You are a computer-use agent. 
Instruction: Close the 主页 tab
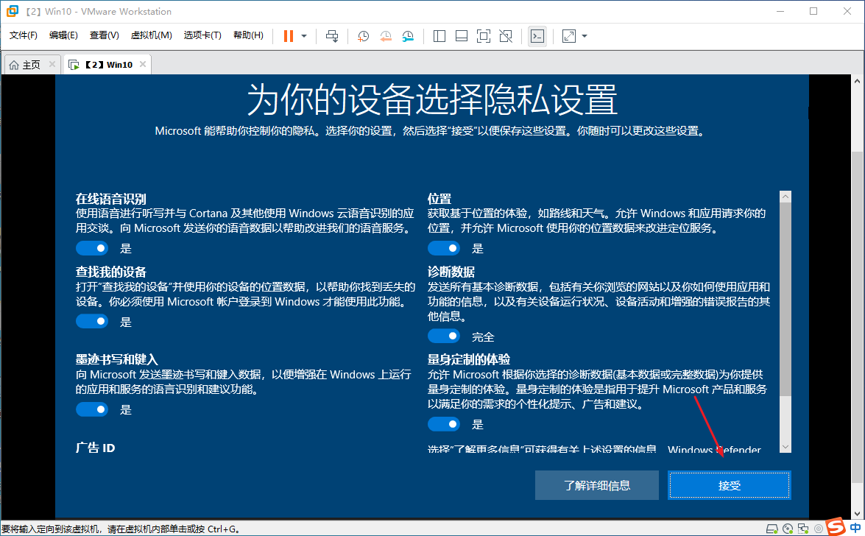52,64
